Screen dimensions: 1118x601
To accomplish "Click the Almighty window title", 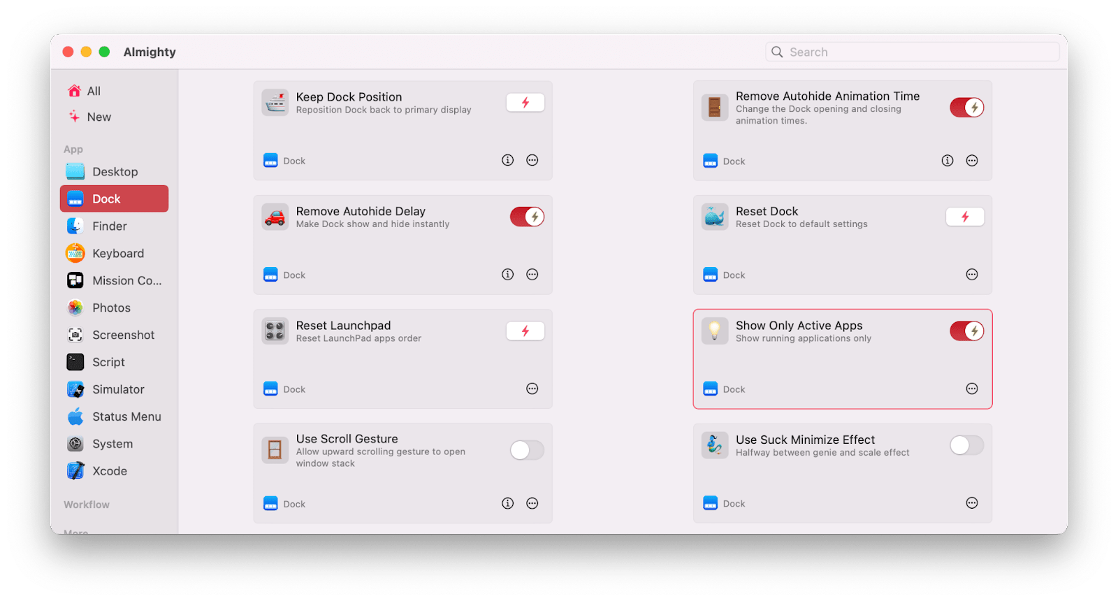I will pos(150,52).
